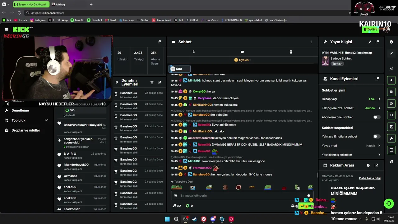Pop out the stats panel
Screen dimensions: 398x224
coord(159,42)
